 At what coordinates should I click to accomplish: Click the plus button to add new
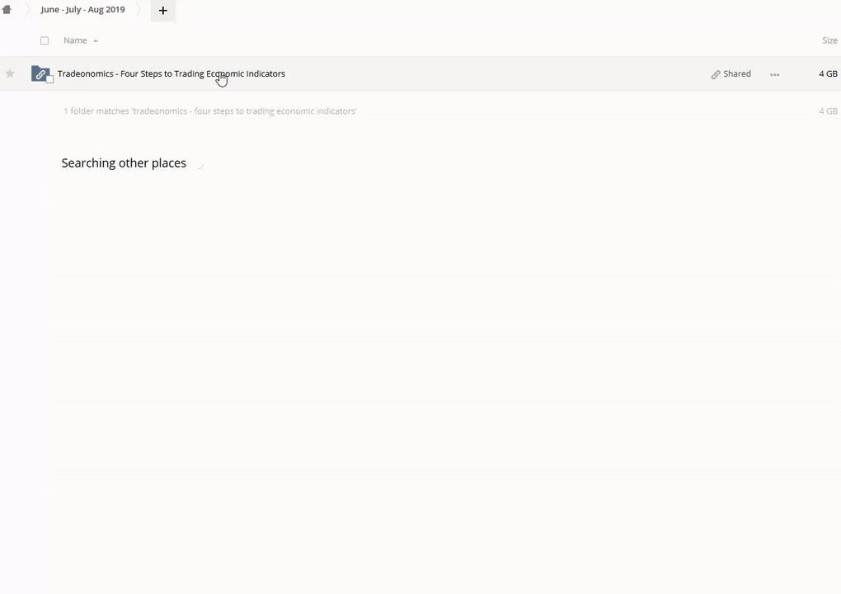(162, 11)
